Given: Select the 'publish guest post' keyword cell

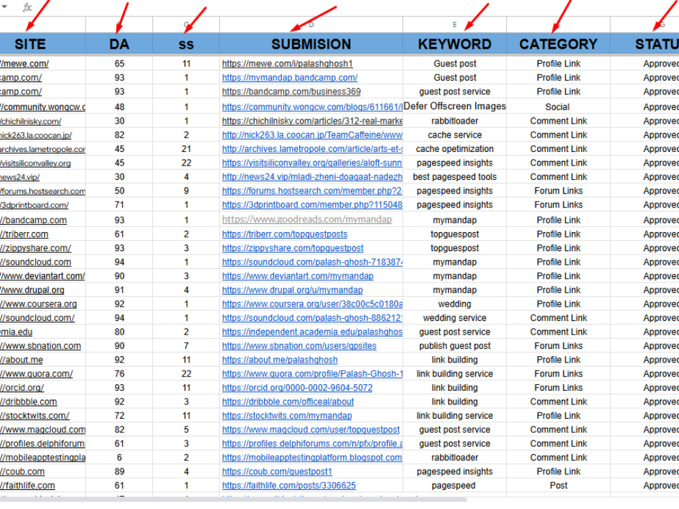Looking at the screenshot, I should click(x=455, y=346).
